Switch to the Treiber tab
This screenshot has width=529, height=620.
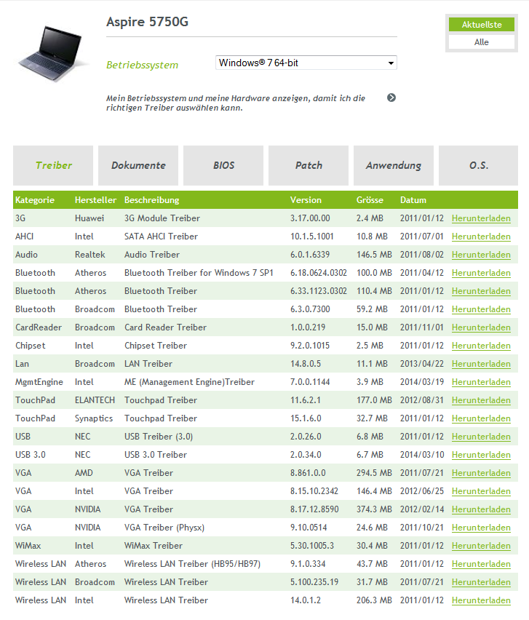tap(53, 165)
